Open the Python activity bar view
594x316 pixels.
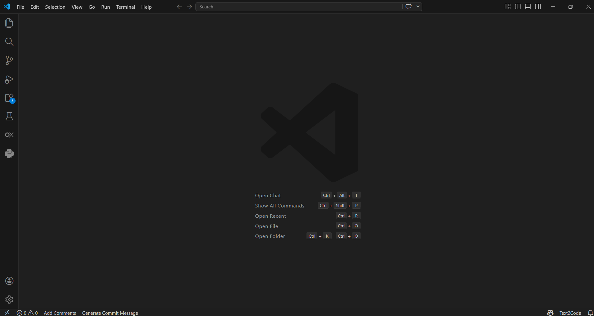(x=9, y=154)
